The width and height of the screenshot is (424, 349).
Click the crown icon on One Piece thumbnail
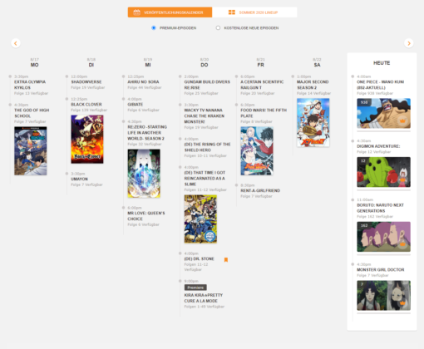(402, 120)
